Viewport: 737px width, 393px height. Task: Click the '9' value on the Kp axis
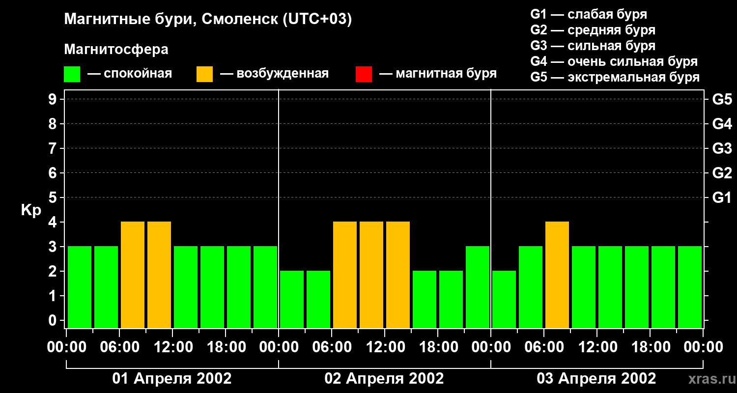(54, 100)
